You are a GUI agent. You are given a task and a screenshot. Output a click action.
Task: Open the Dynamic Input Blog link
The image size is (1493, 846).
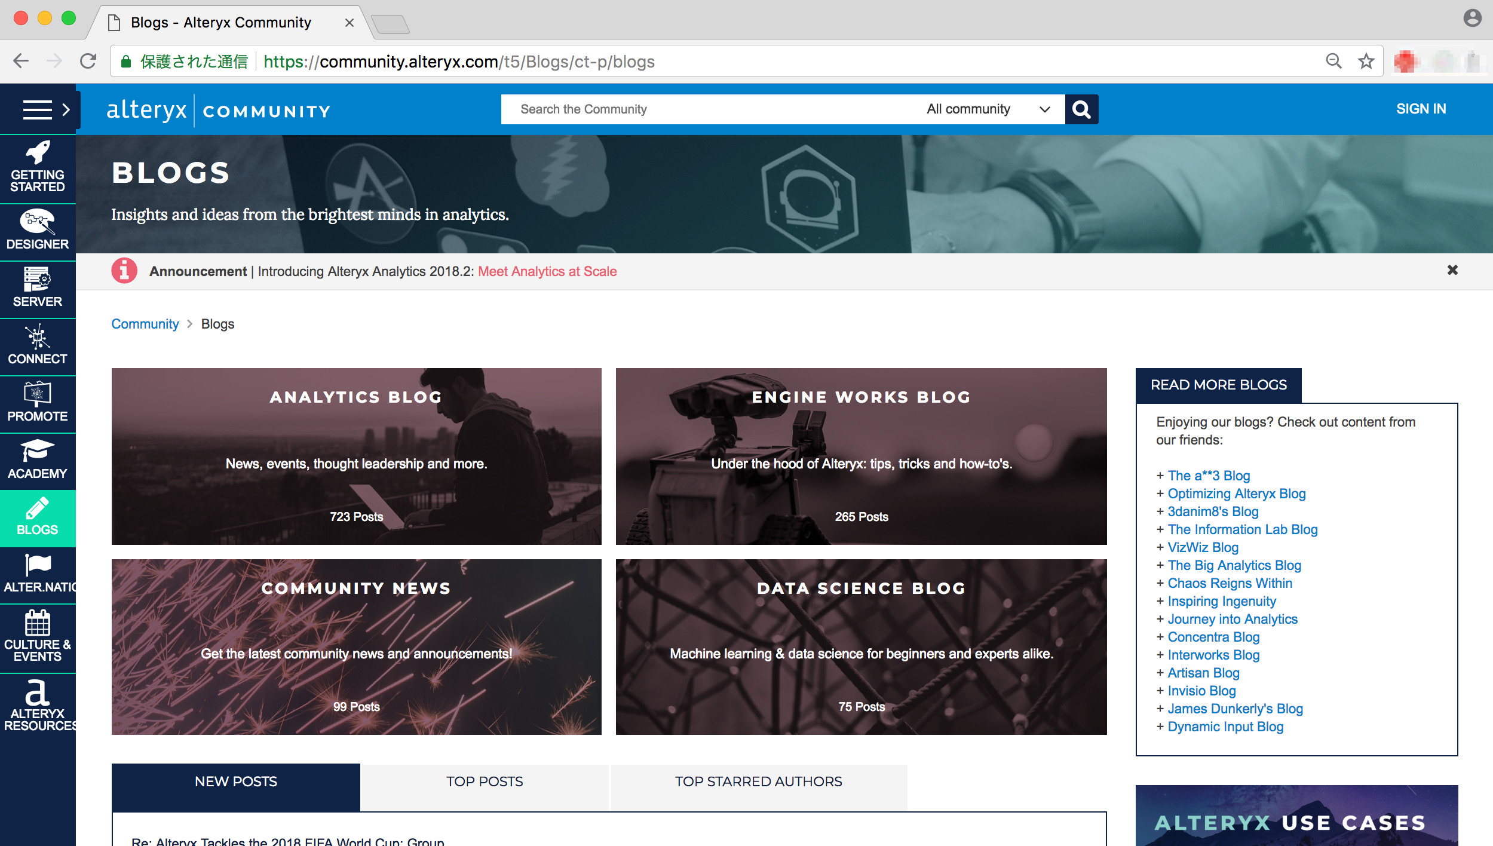click(1225, 727)
